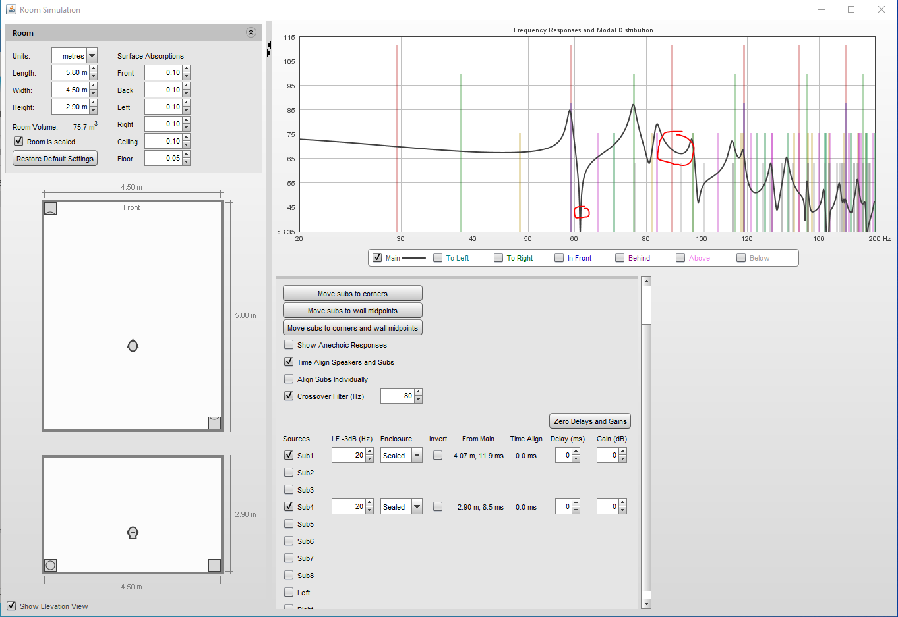Toggle Main response checkbox in legend

pos(377,257)
